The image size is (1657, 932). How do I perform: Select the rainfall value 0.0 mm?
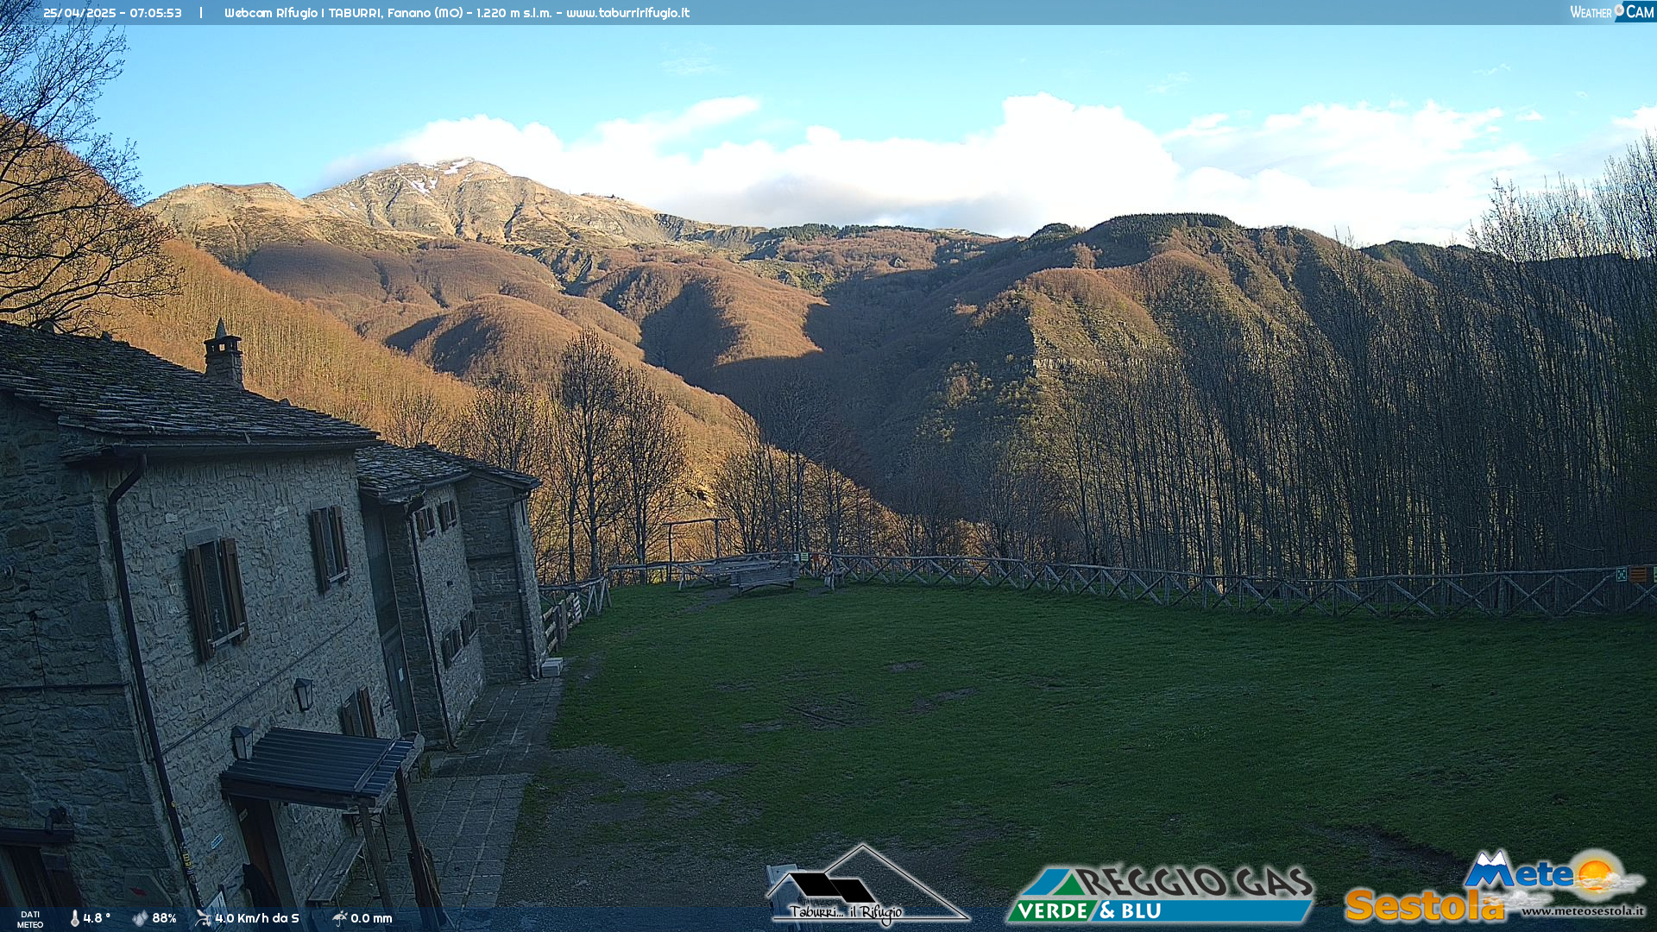pos(371,918)
